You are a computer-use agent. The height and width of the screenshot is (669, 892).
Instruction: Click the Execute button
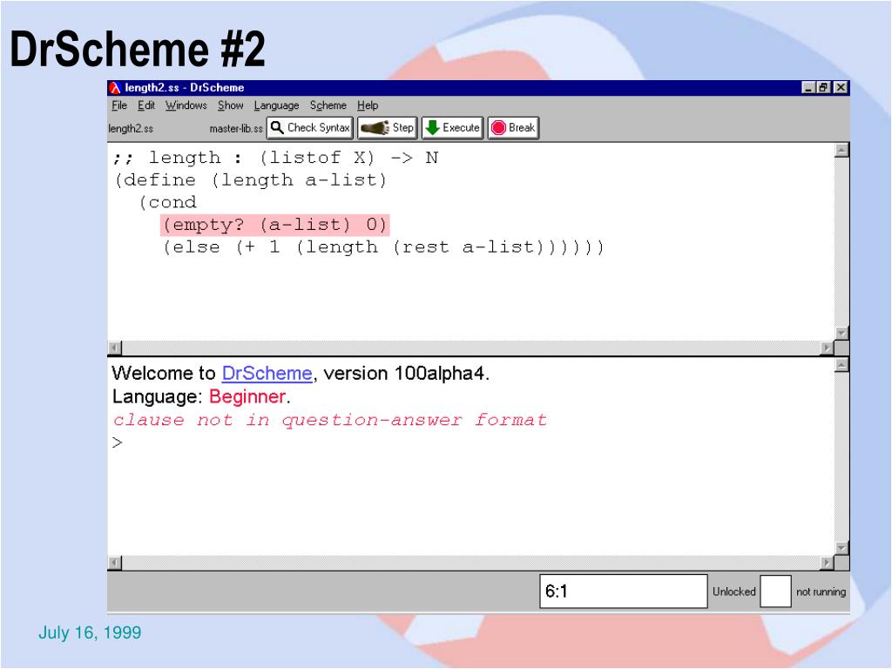click(x=453, y=127)
